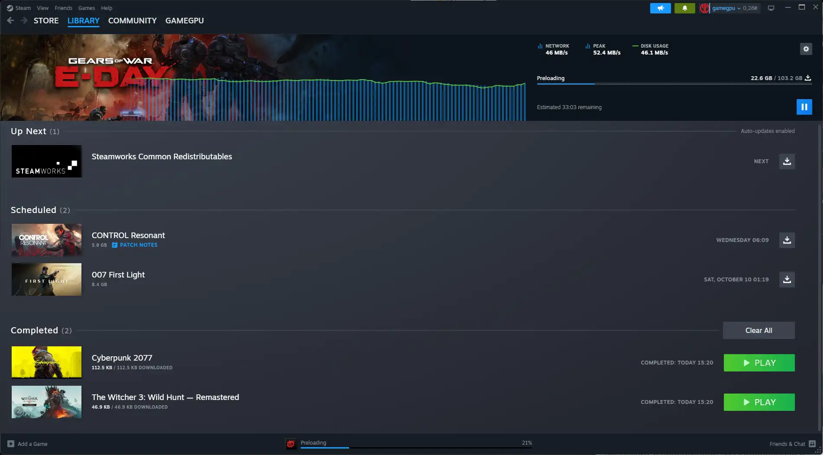This screenshot has width=823, height=455.
Task: Click download icon beside 103.2 GB size
Action: point(808,78)
